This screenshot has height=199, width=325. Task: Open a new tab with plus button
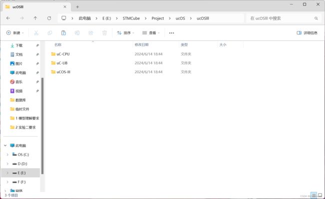point(77,7)
